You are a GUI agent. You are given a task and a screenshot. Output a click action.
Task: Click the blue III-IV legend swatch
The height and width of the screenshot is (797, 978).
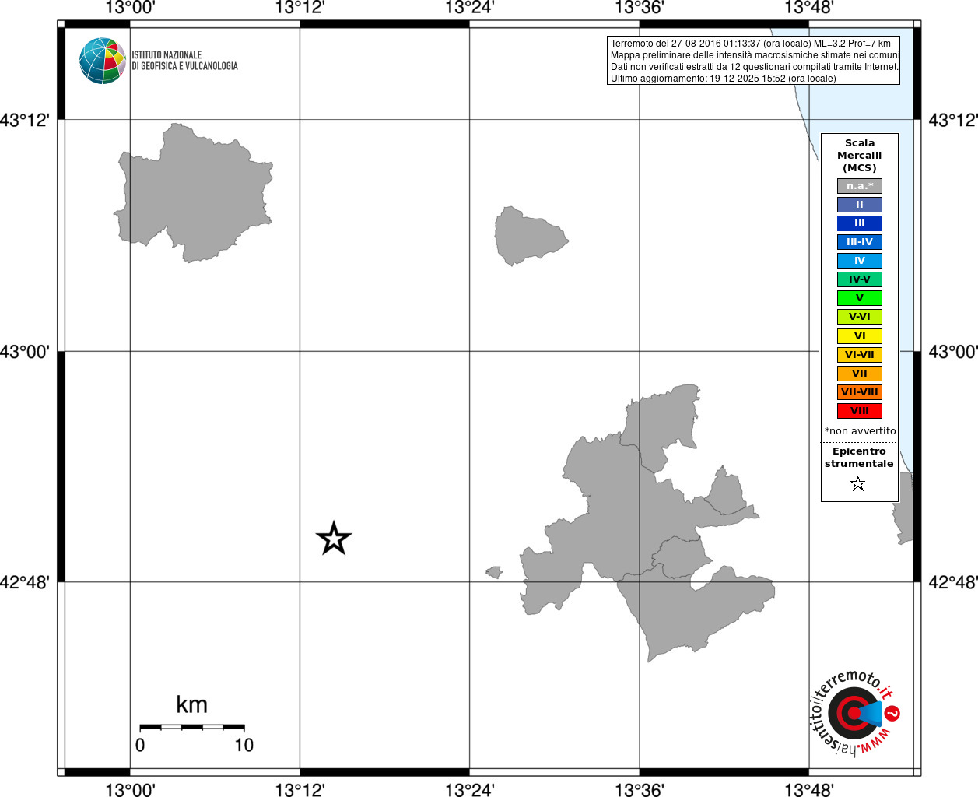(860, 242)
